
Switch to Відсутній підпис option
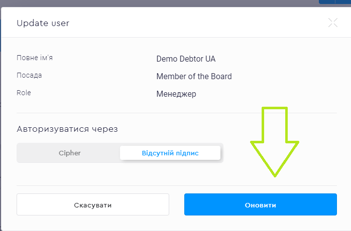click(x=170, y=153)
